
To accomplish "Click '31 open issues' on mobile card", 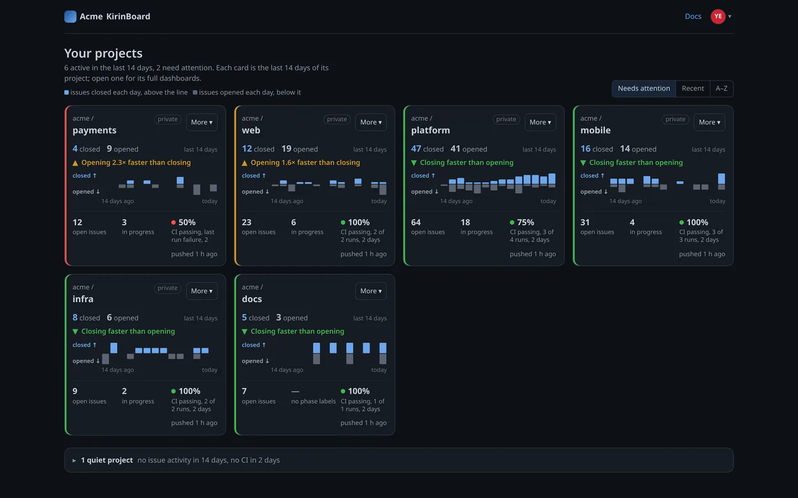I will [x=597, y=227].
